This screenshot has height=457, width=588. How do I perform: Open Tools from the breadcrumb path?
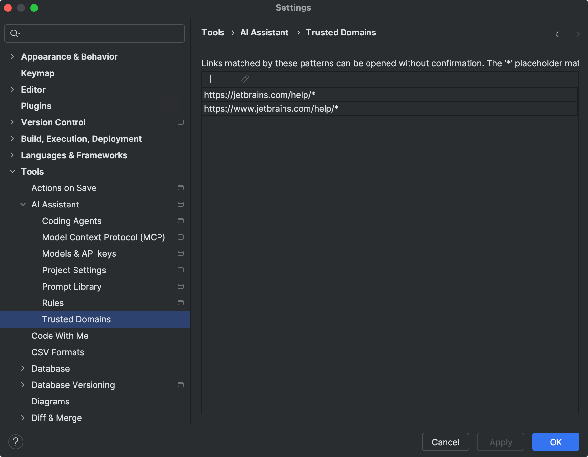tap(213, 32)
